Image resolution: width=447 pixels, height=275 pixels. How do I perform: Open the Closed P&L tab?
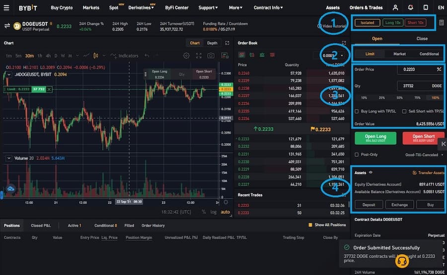pyautogui.click(x=41, y=225)
